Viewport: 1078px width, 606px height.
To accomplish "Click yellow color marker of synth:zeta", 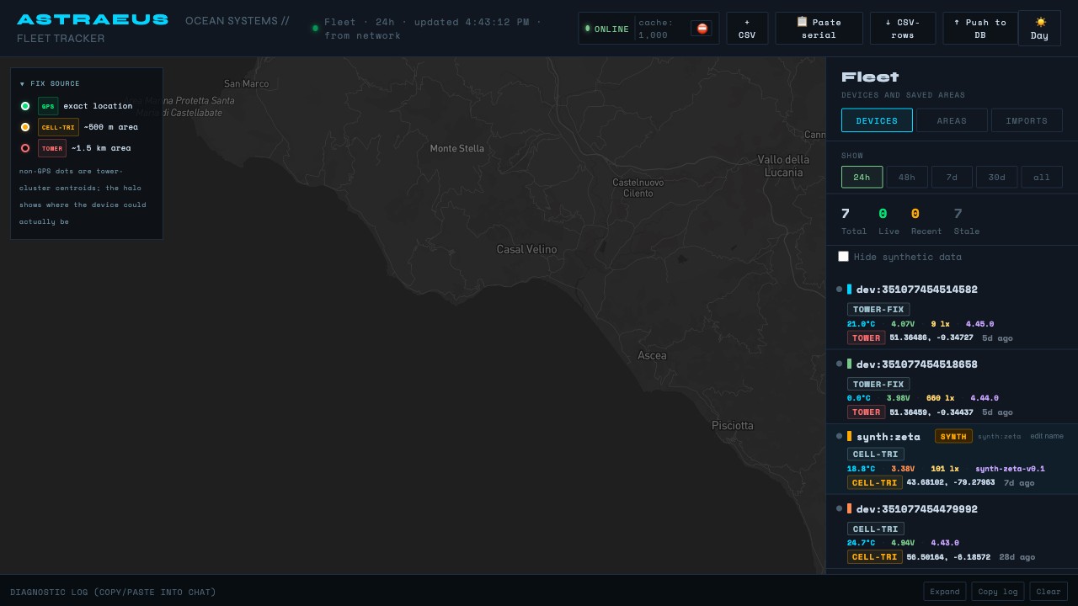I will (849, 436).
